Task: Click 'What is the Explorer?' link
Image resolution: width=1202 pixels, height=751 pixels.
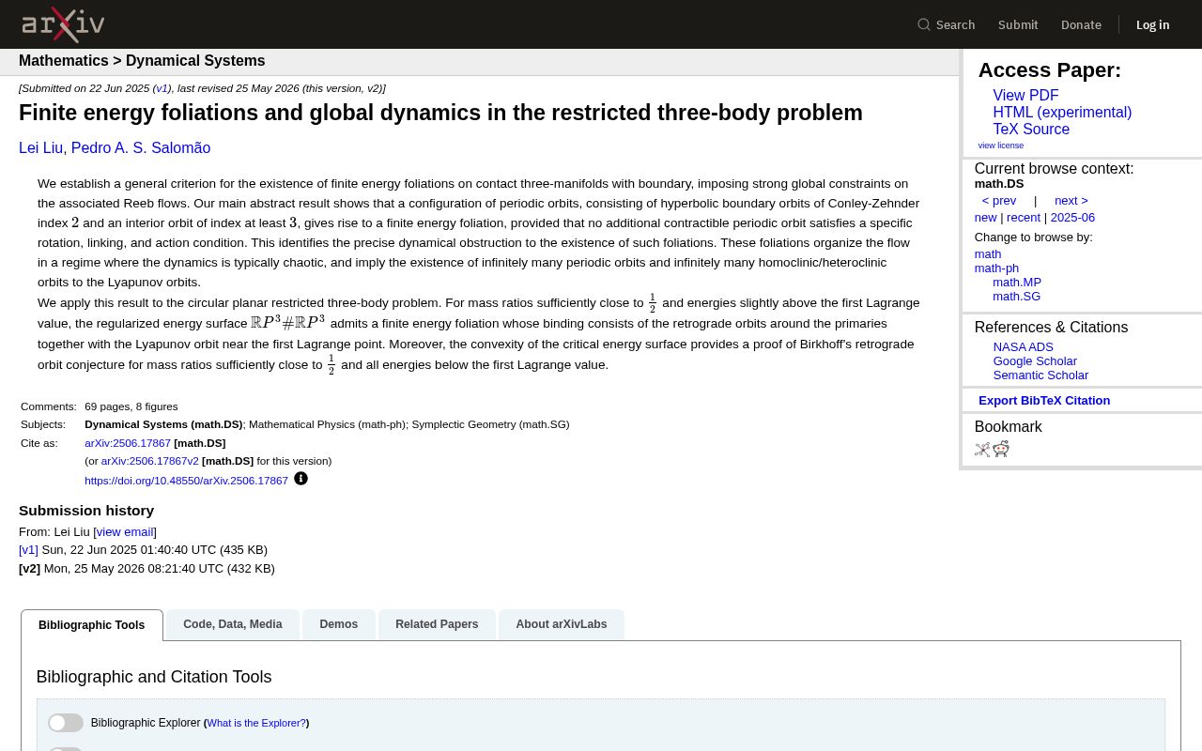Action: click(x=256, y=724)
